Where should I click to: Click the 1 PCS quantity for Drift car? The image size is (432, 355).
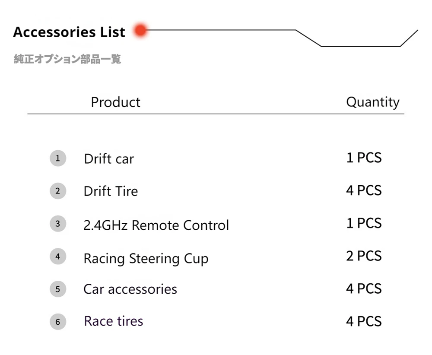click(364, 158)
